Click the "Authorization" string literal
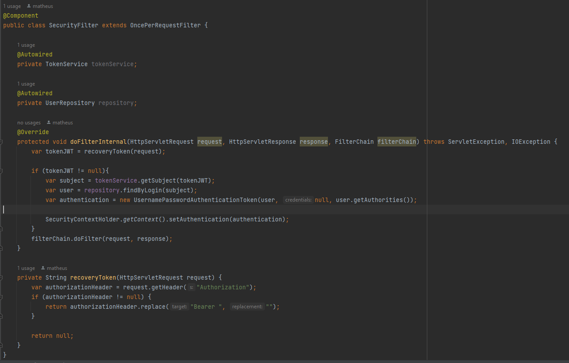Viewport: 569px width, 363px height. [x=222, y=288]
